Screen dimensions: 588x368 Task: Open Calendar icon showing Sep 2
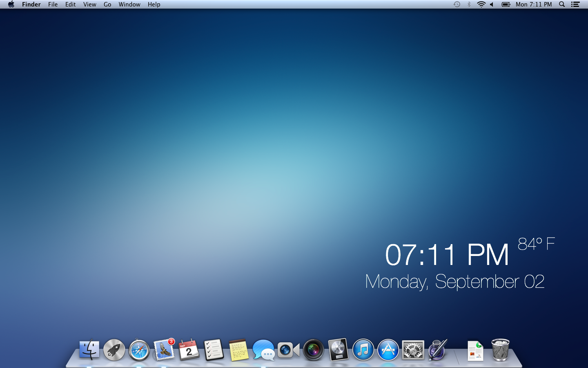(189, 350)
